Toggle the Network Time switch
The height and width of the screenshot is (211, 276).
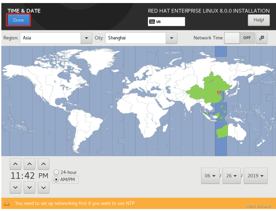pos(239,38)
